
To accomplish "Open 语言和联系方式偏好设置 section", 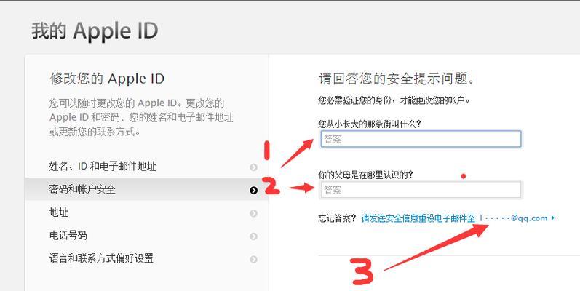I will (147, 258).
